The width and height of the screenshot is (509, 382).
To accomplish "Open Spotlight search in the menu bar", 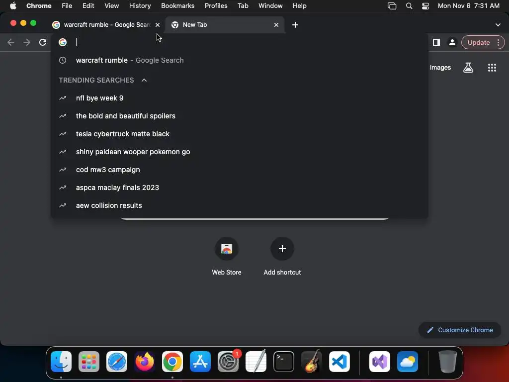I will (409, 6).
